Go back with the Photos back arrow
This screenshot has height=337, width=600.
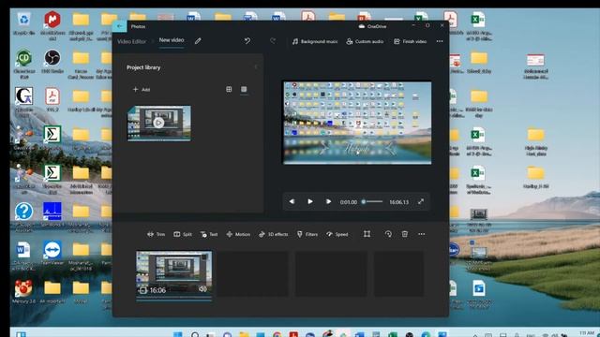coord(119,26)
